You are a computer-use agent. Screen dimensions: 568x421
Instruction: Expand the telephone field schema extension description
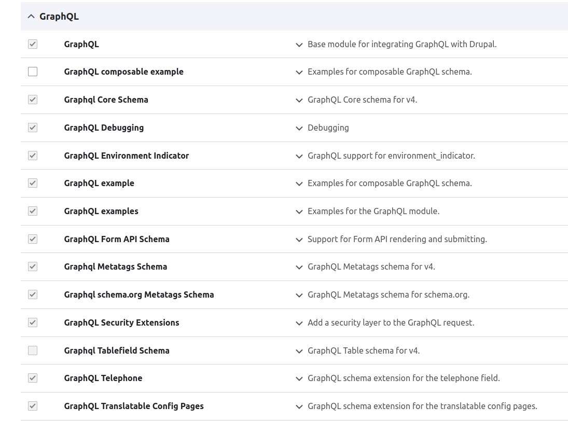click(299, 379)
